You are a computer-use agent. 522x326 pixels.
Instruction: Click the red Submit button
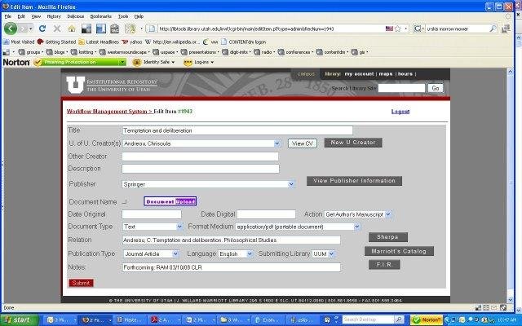coord(81,283)
